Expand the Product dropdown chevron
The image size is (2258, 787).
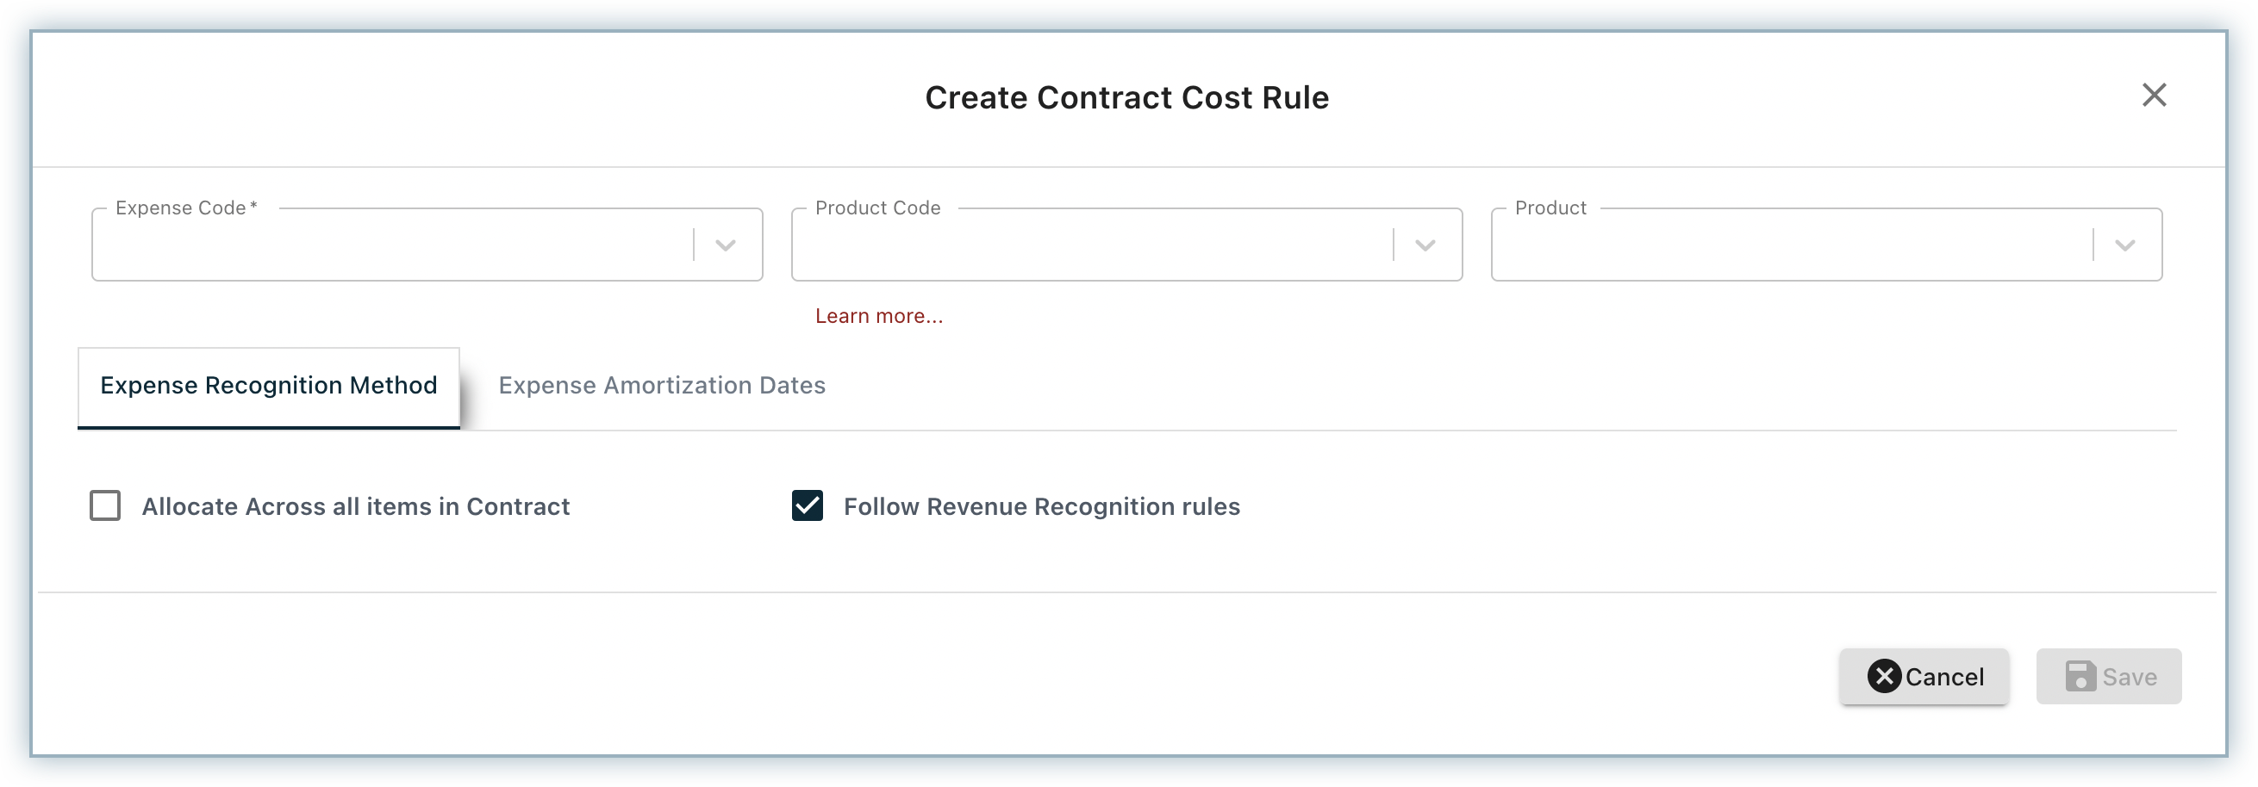[x=2124, y=245]
